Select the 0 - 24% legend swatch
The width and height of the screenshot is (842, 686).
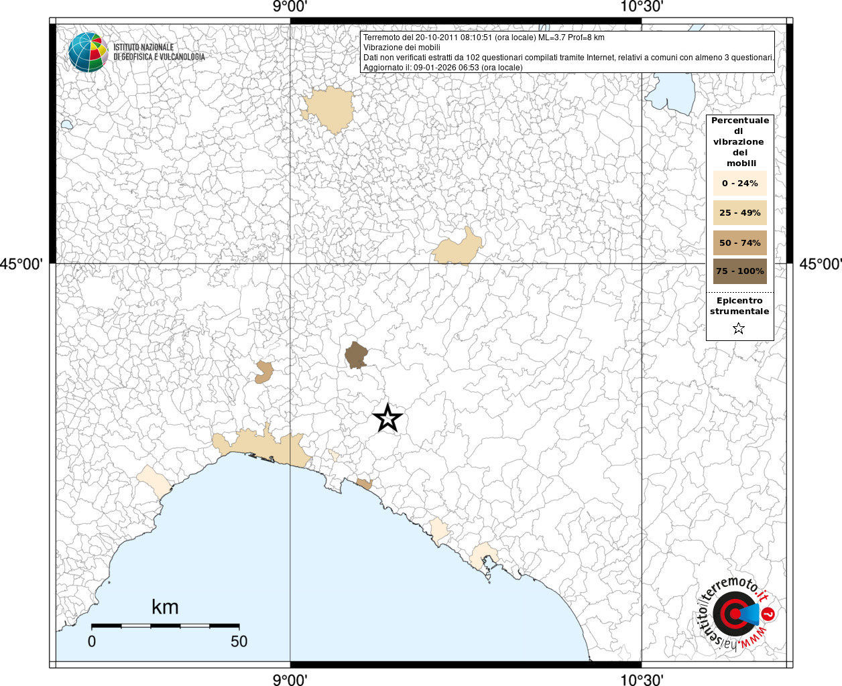pyautogui.click(x=739, y=184)
